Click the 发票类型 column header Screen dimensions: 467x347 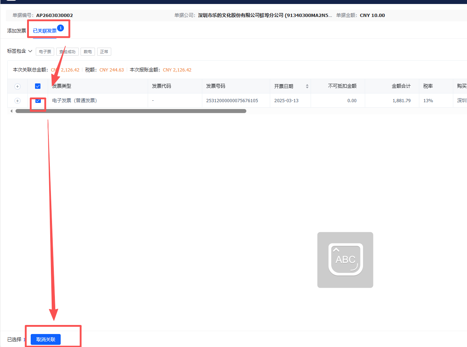[62, 86]
